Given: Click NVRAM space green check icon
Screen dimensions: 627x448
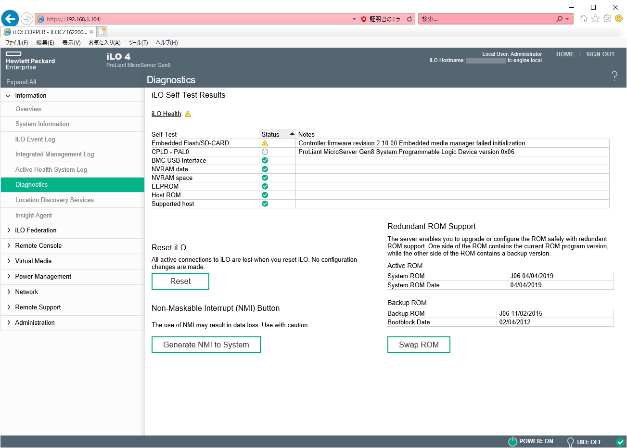Looking at the screenshot, I should tap(265, 178).
